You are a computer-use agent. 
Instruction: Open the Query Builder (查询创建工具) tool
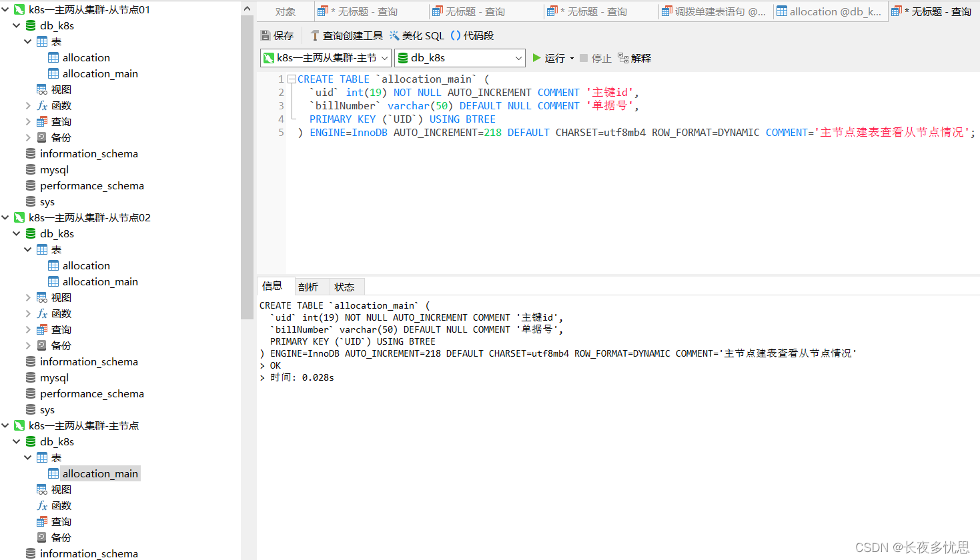coord(315,35)
